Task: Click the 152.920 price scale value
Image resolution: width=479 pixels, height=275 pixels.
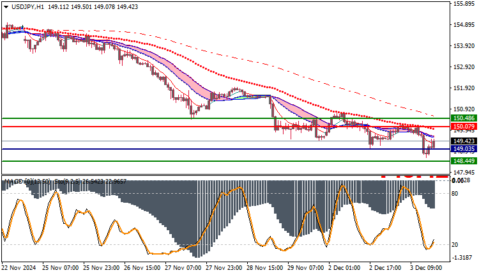Action: 464,67
